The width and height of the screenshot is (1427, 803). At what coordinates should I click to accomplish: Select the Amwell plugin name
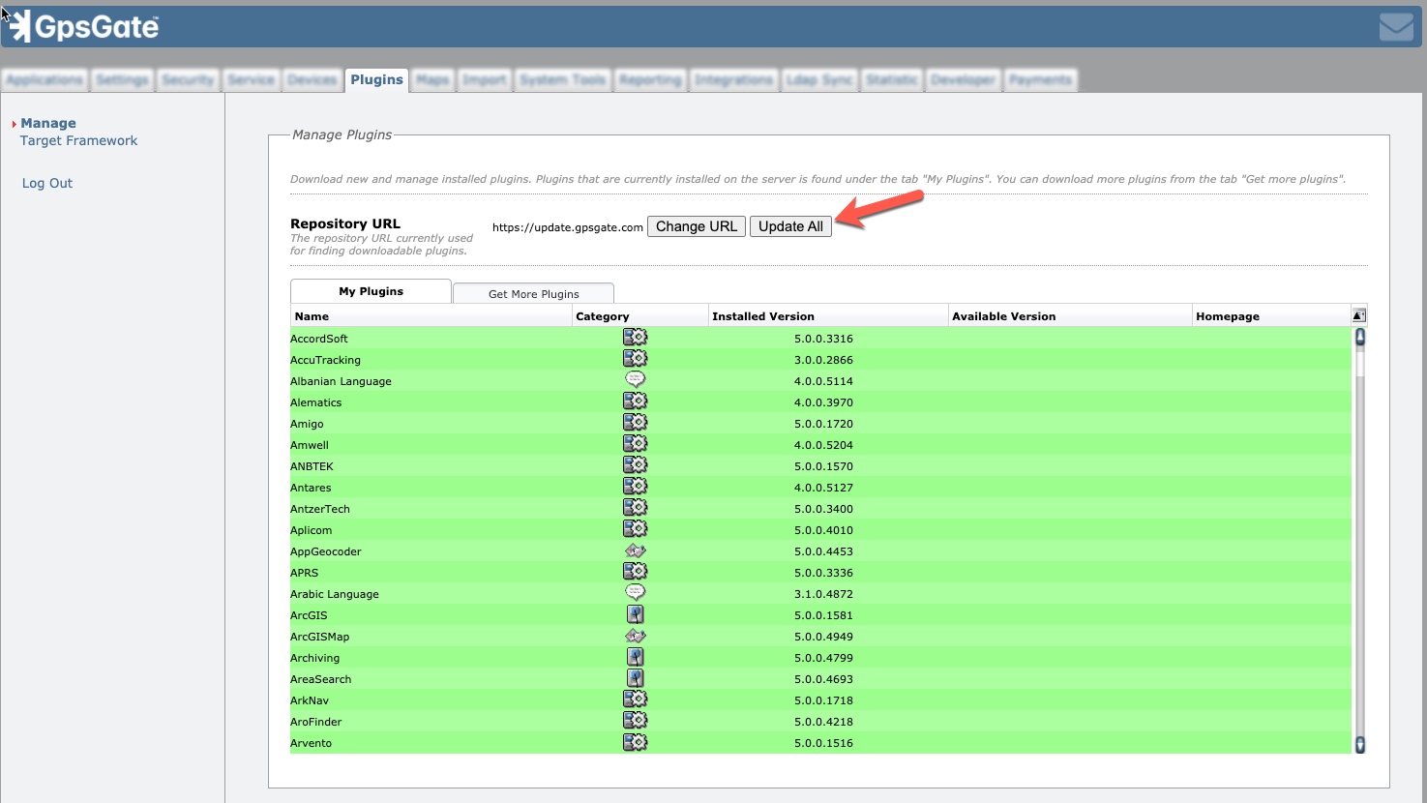[x=309, y=445]
